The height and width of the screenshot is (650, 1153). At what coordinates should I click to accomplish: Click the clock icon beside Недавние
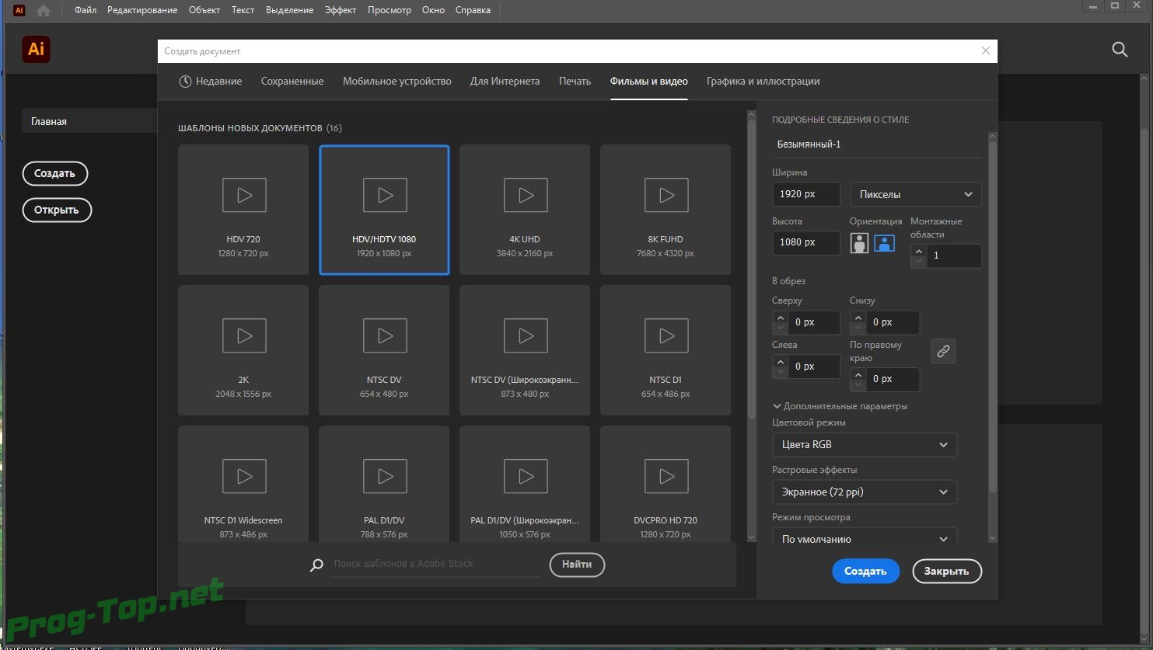185,82
